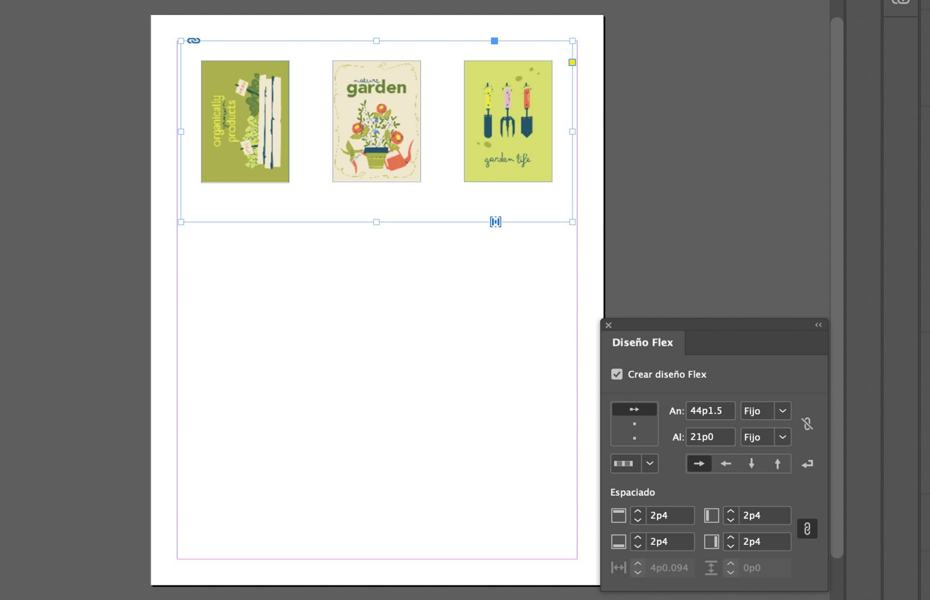Click the unlinked width/height constraint icon

pyautogui.click(x=807, y=424)
